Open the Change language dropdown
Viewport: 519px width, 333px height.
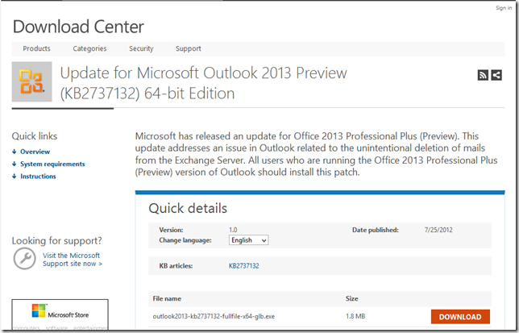point(248,240)
